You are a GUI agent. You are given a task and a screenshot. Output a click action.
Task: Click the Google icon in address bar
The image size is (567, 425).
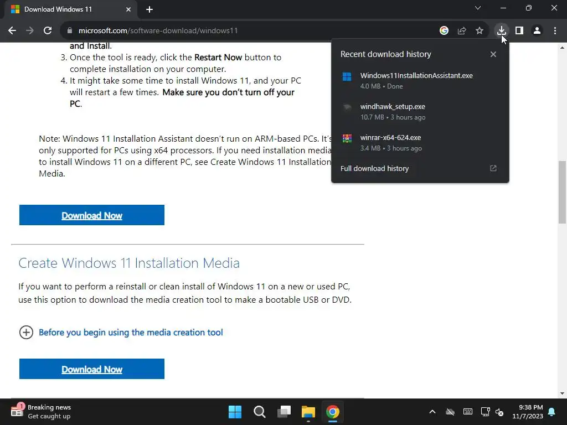[444, 31]
